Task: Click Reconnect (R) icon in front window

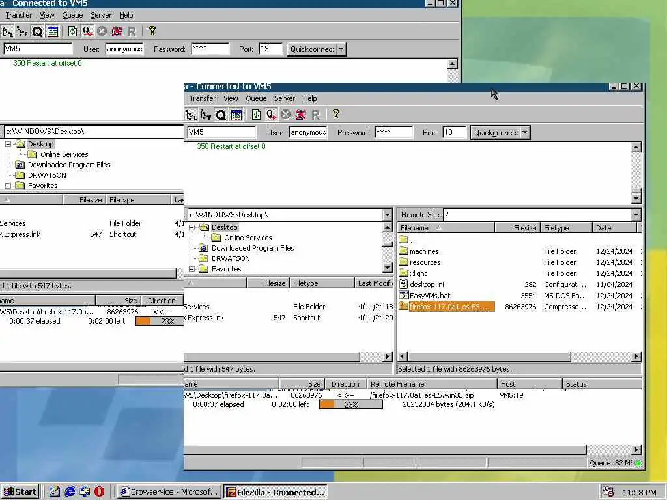Action: click(316, 115)
